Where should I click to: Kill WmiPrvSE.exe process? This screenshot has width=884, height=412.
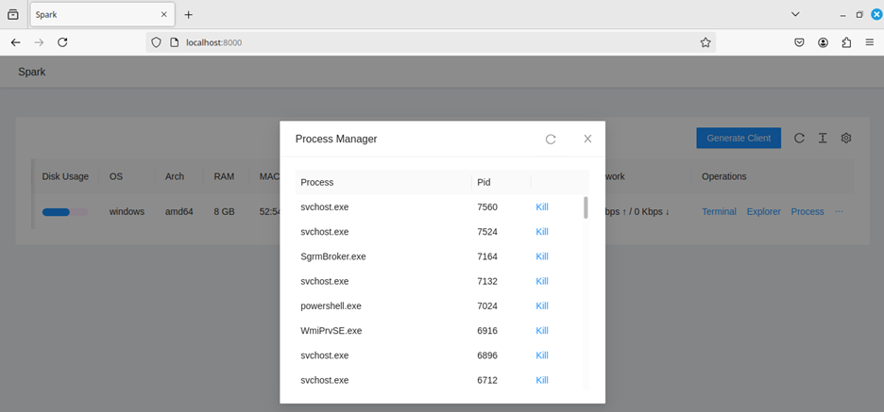click(x=542, y=331)
